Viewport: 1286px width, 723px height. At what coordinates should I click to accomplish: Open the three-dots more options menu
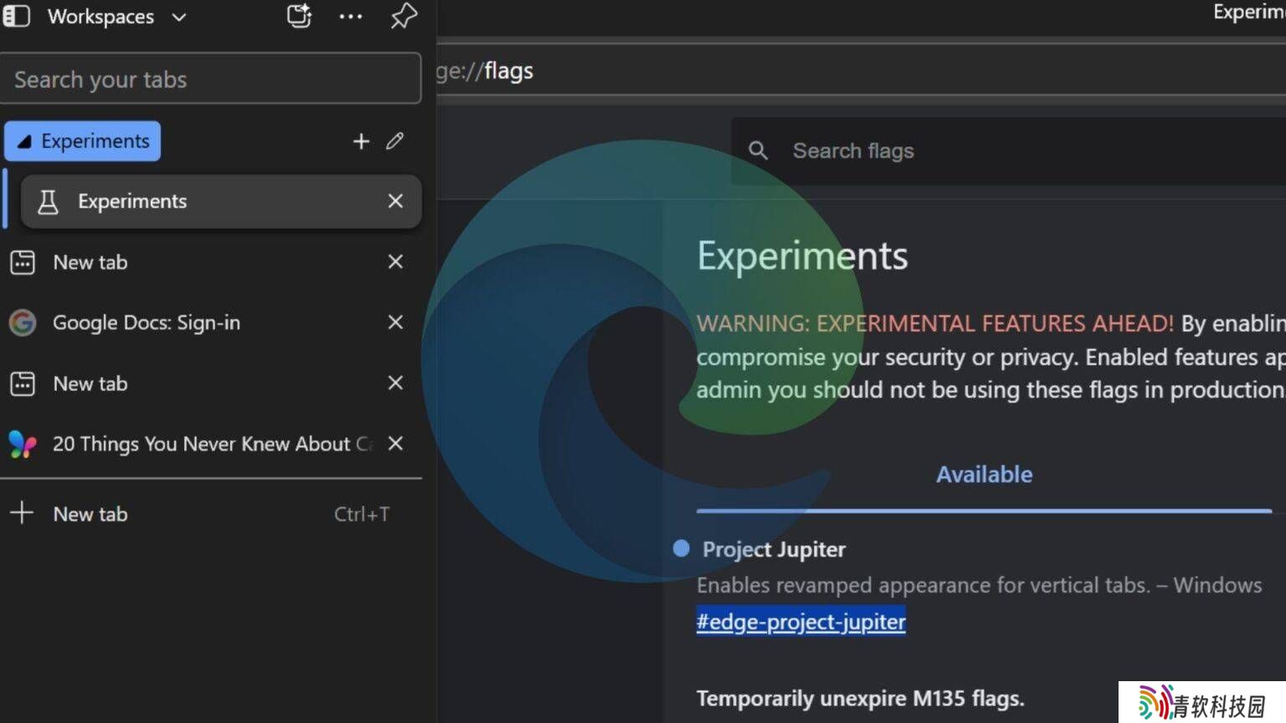click(351, 16)
